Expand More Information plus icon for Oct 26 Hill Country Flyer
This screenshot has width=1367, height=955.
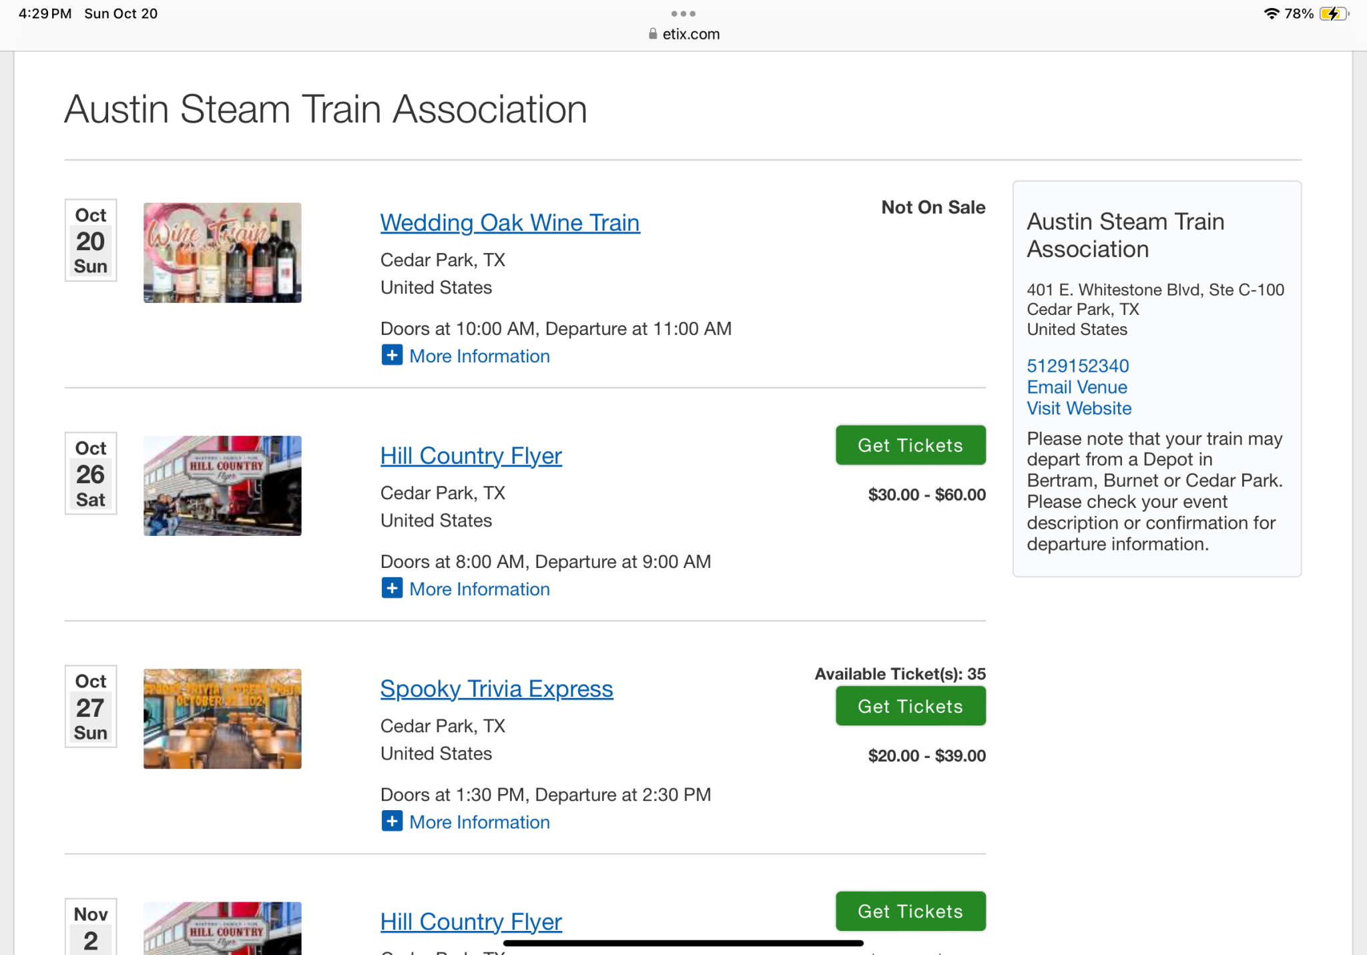coord(392,588)
